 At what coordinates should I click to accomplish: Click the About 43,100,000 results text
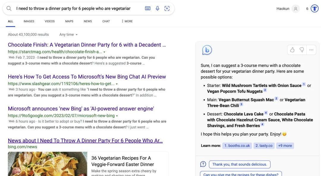tap(28, 34)
